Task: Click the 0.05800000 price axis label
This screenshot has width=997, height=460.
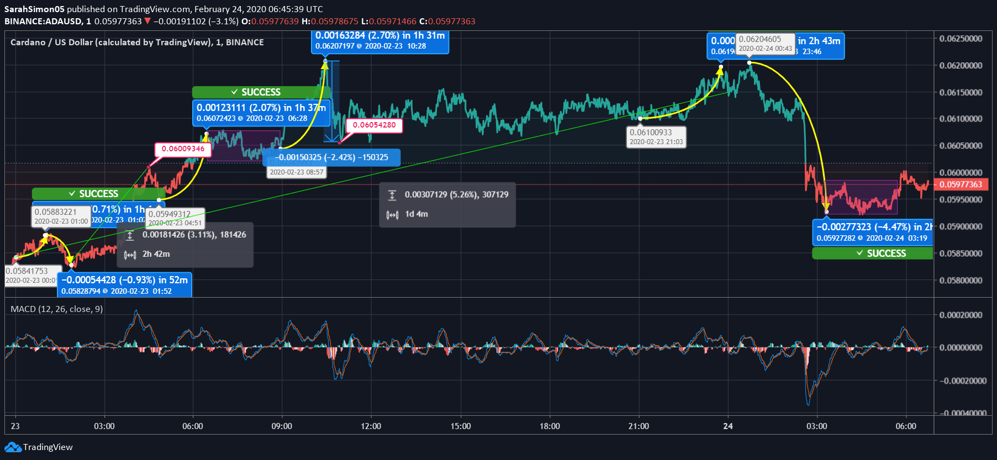Action: (961, 281)
